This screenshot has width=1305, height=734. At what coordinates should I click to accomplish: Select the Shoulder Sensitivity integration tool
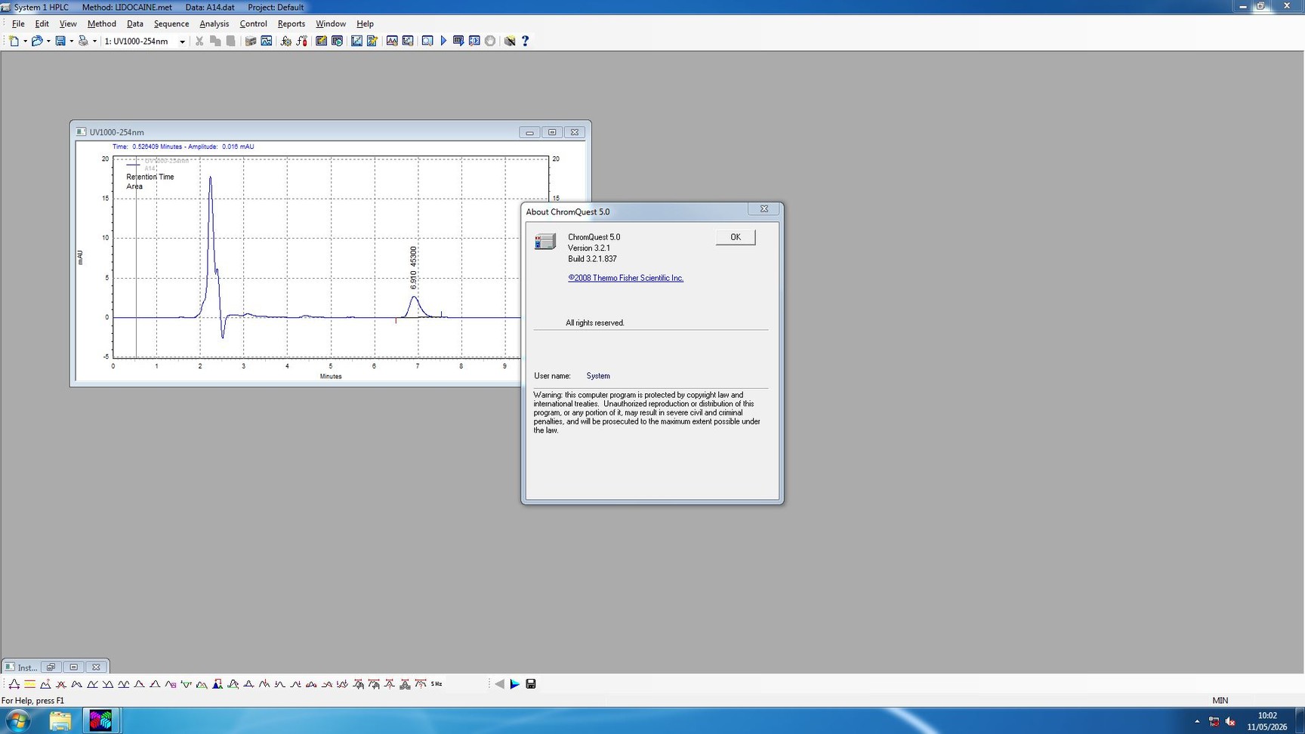tap(45, 684)
